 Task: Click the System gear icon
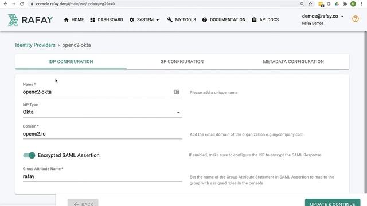(132, 20)
